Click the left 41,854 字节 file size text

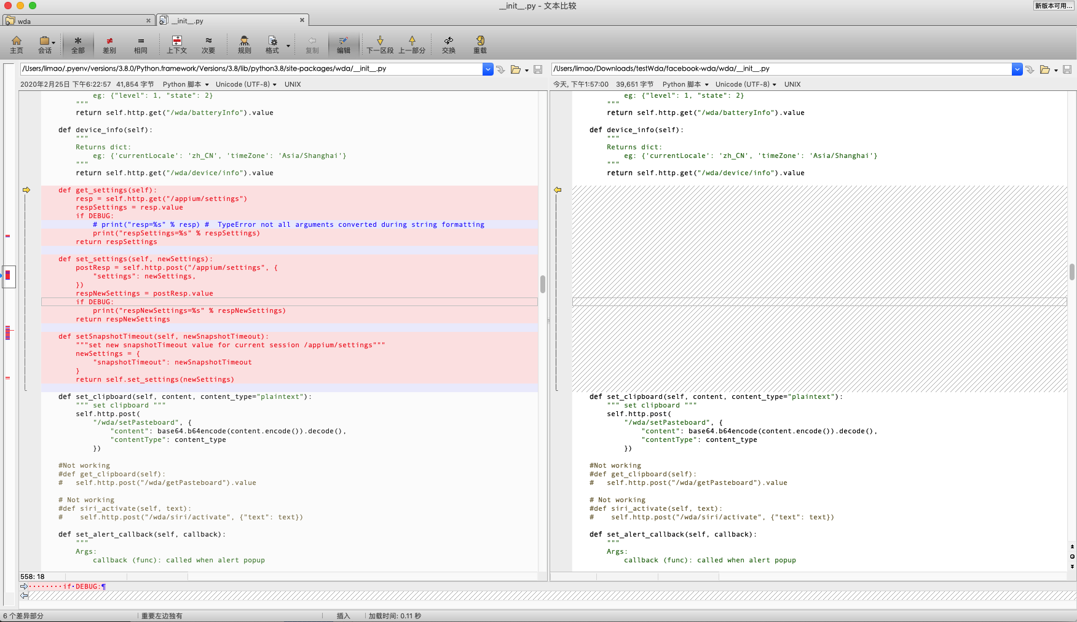point(135,84)
